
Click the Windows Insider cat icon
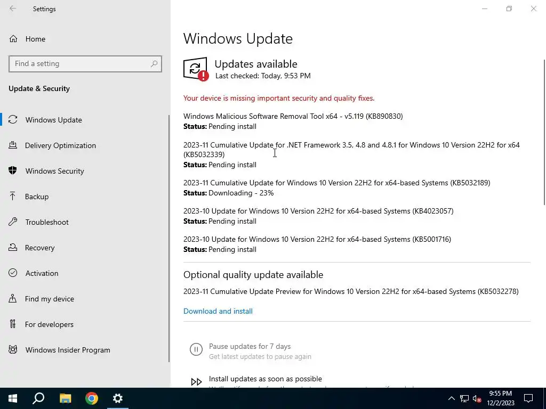point(13,349)
